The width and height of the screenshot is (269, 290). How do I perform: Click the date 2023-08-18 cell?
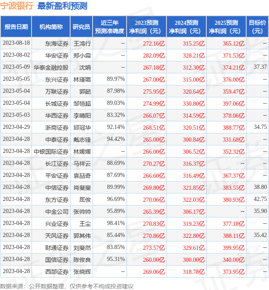pos(16,43)
